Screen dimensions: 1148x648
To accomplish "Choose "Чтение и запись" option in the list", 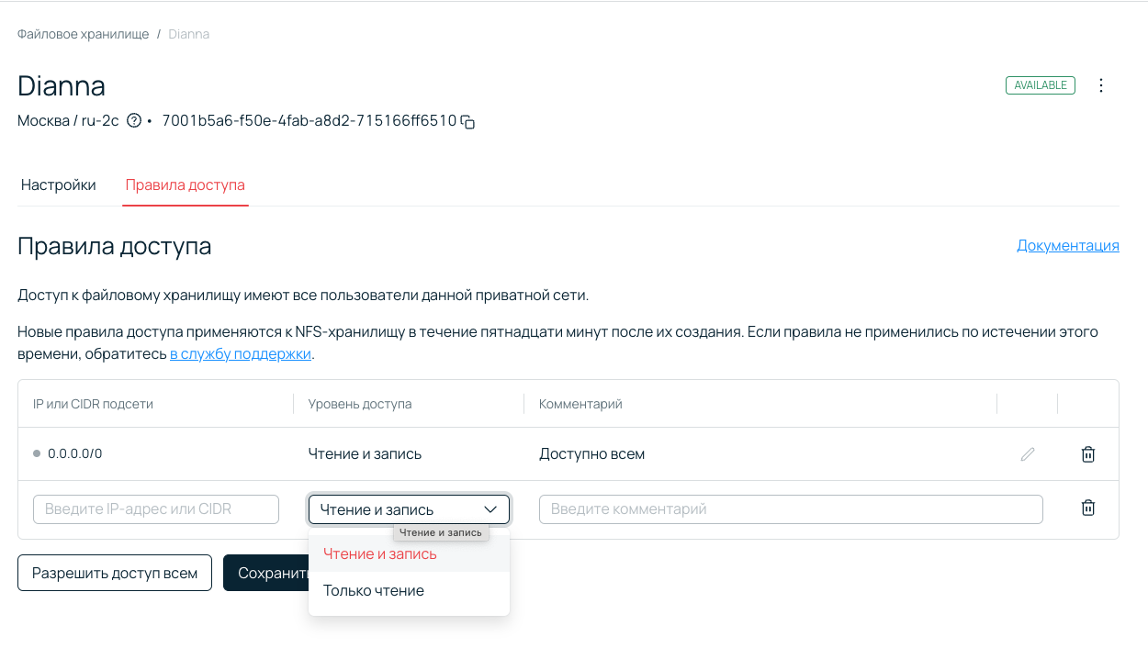I will coord(380,554).
